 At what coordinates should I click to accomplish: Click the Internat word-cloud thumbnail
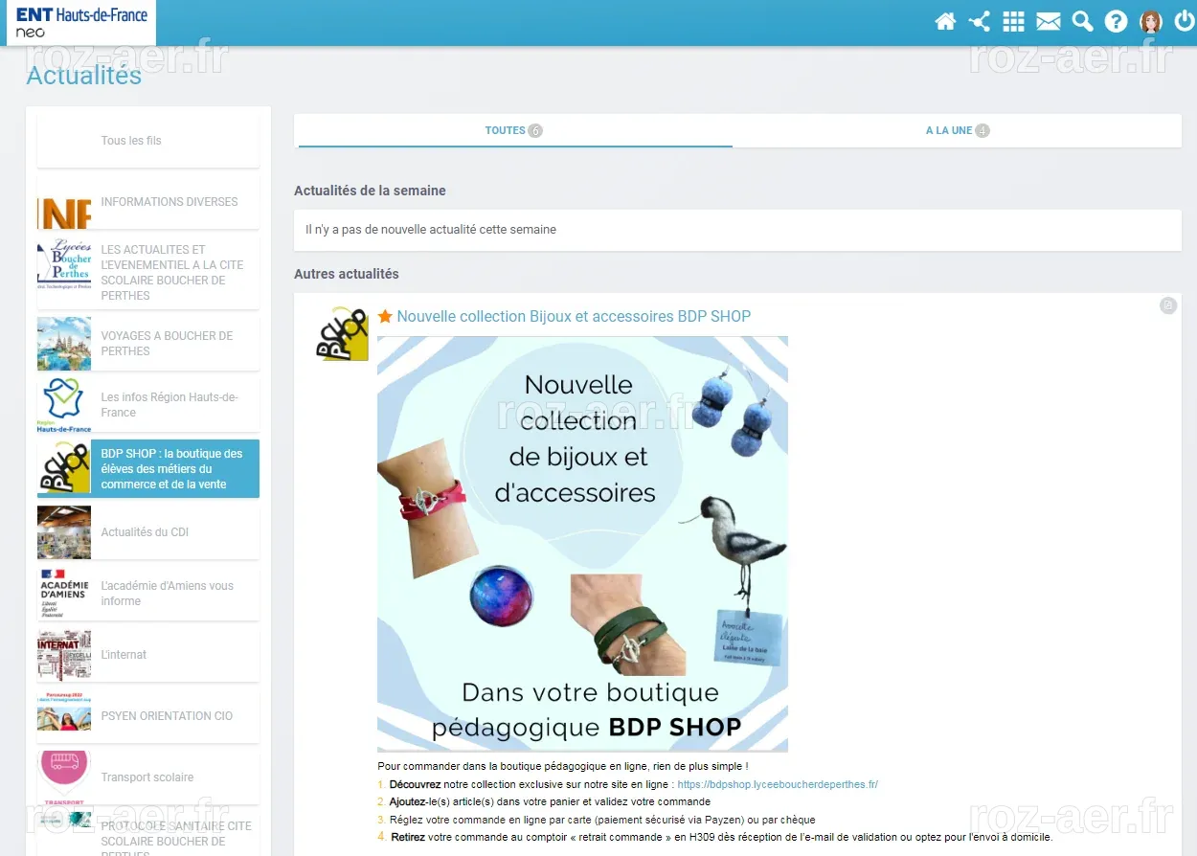[x=64, y=655]
